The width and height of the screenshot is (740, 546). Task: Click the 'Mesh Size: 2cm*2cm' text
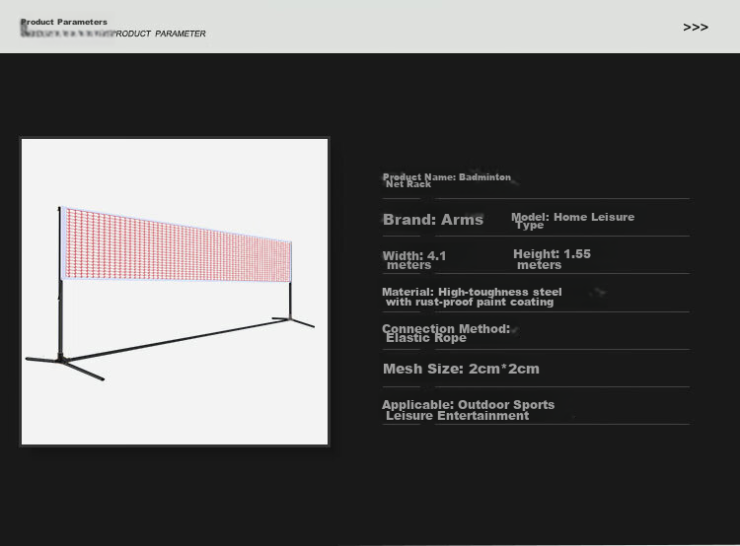461,369
